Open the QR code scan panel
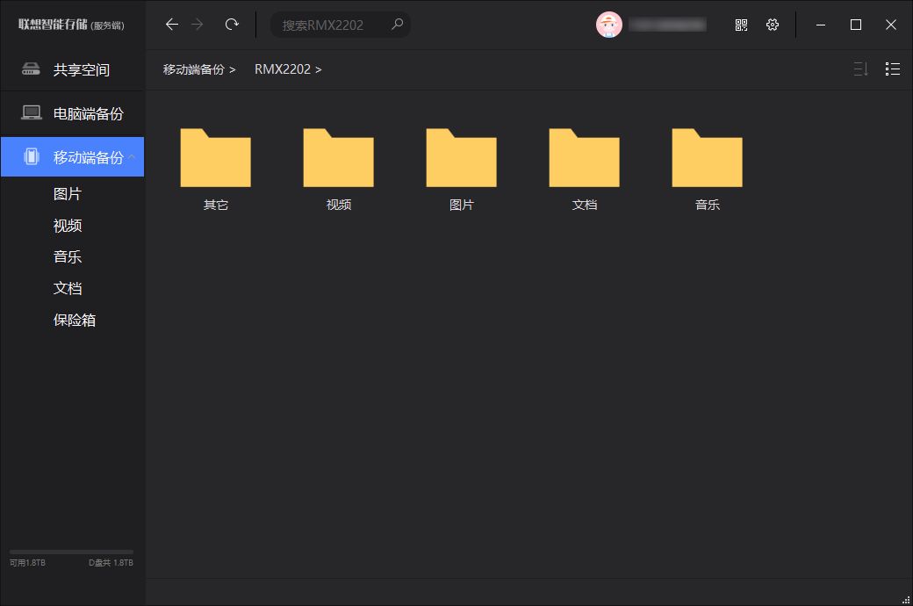This screenshot has height=606, width=913. [740, 25]
